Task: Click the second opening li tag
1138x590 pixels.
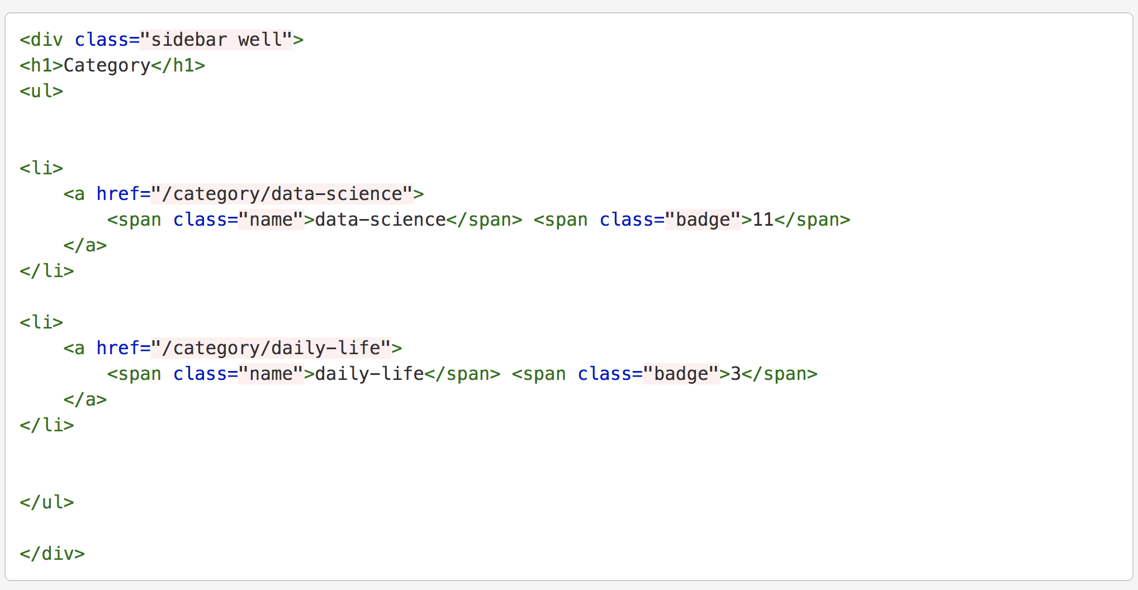Action: [x=41, y=322]
